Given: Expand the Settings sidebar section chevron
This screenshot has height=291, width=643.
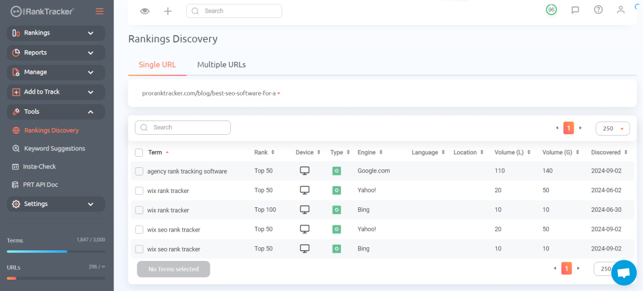Looking at the screenshot, I should 91,204.
